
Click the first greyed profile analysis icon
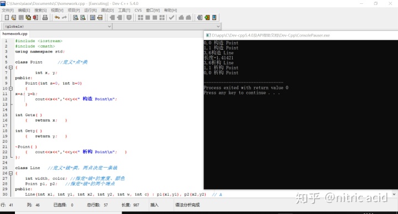pyautogui.click(x=181, y=18)
